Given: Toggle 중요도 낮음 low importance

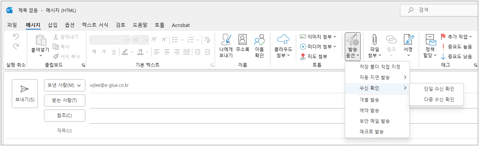Looking at the screenshot, I should coord(456,57).
